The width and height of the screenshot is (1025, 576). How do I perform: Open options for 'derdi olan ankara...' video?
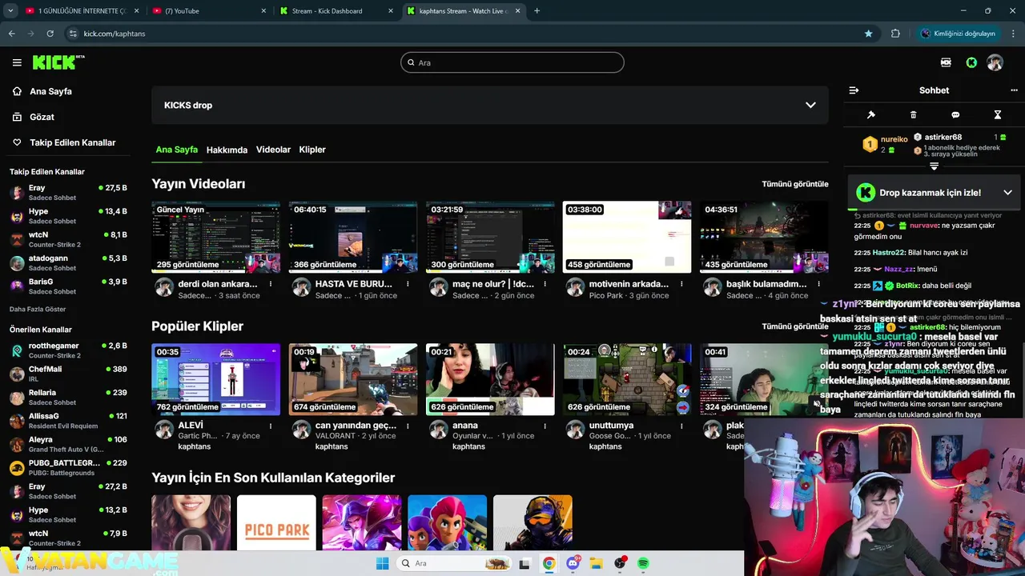click(x=271, y=284)
